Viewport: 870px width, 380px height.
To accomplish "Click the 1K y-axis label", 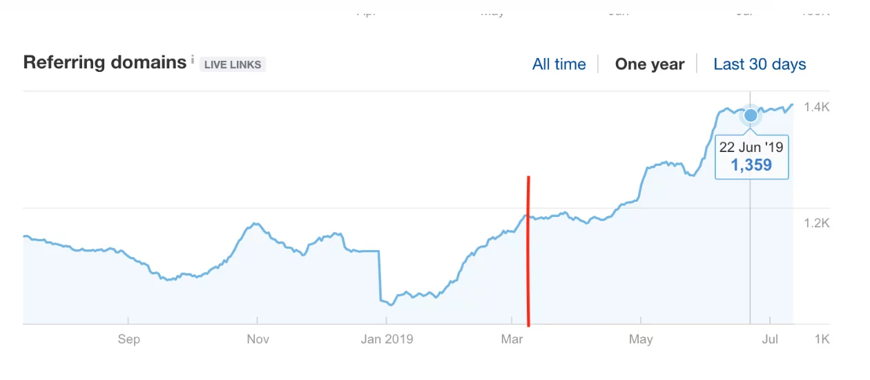I will 822,339.
